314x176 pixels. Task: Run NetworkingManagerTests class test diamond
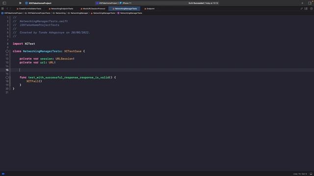click(7, 51)
